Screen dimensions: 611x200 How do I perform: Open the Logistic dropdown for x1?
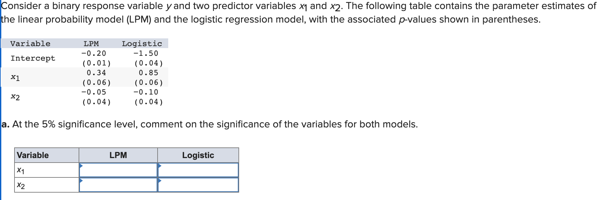point(197,168)
